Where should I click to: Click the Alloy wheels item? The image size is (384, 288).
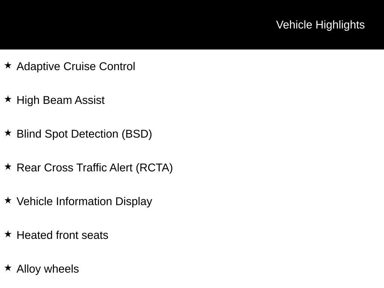click(x=48, y=269)
